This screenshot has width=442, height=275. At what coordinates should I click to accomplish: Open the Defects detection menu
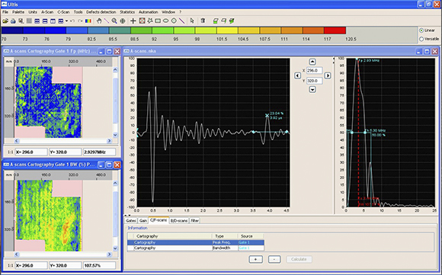point(101,12)
